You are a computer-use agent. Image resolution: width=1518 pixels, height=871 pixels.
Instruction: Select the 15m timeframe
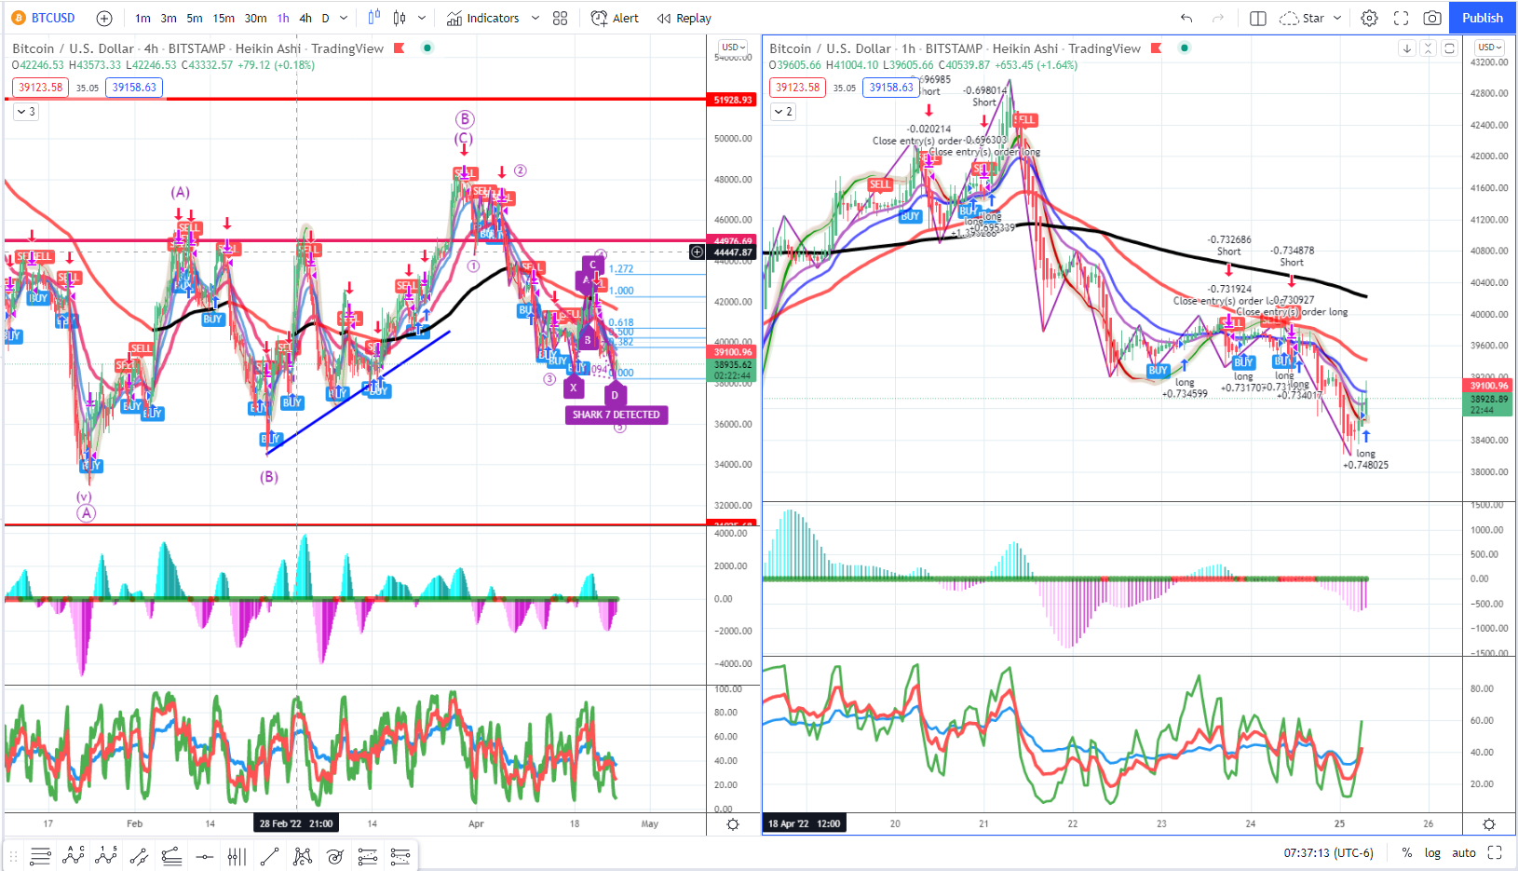(224, 18)
